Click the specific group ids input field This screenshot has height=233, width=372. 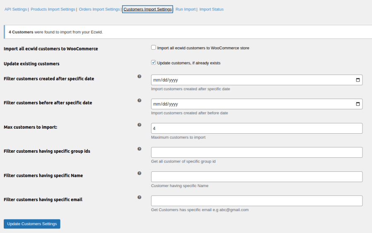[x=257, y=153]
